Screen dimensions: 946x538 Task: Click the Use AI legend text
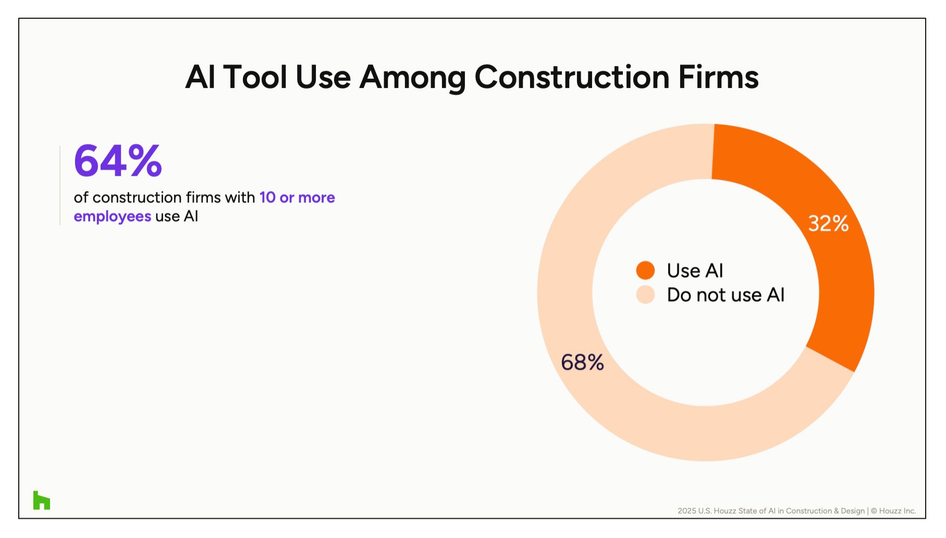pos(695,271)
